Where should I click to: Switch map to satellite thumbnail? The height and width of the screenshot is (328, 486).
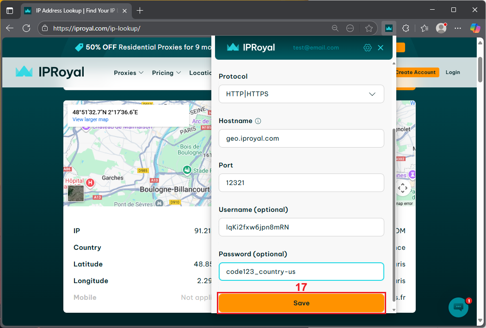pyautogui.click(x=76, y=193)
